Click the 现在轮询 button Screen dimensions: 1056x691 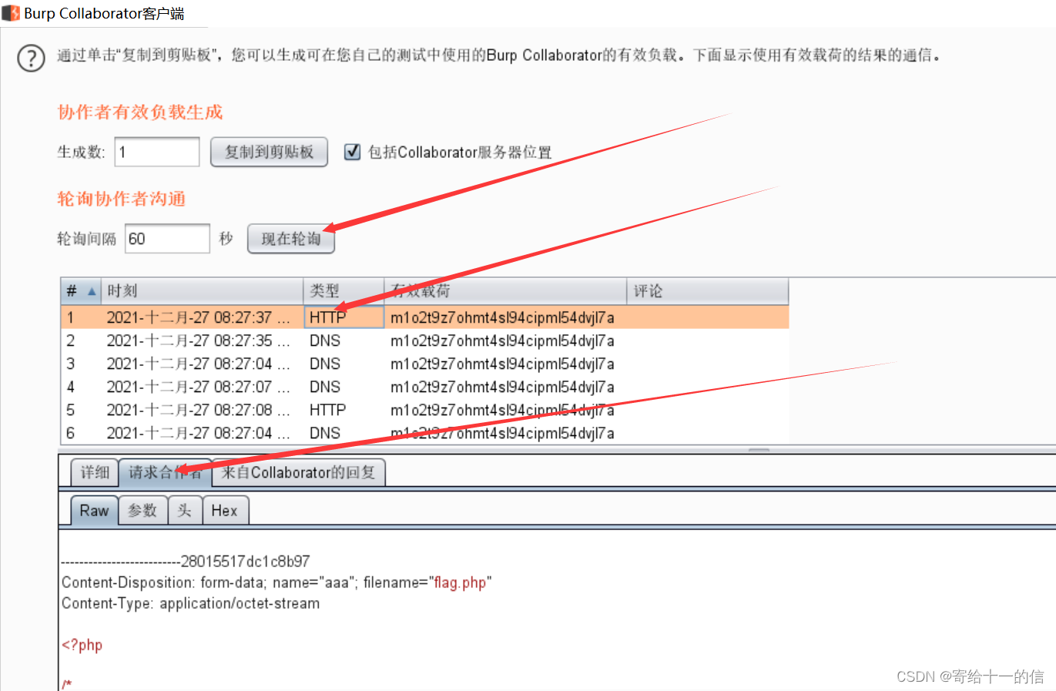tap(290, 239)
